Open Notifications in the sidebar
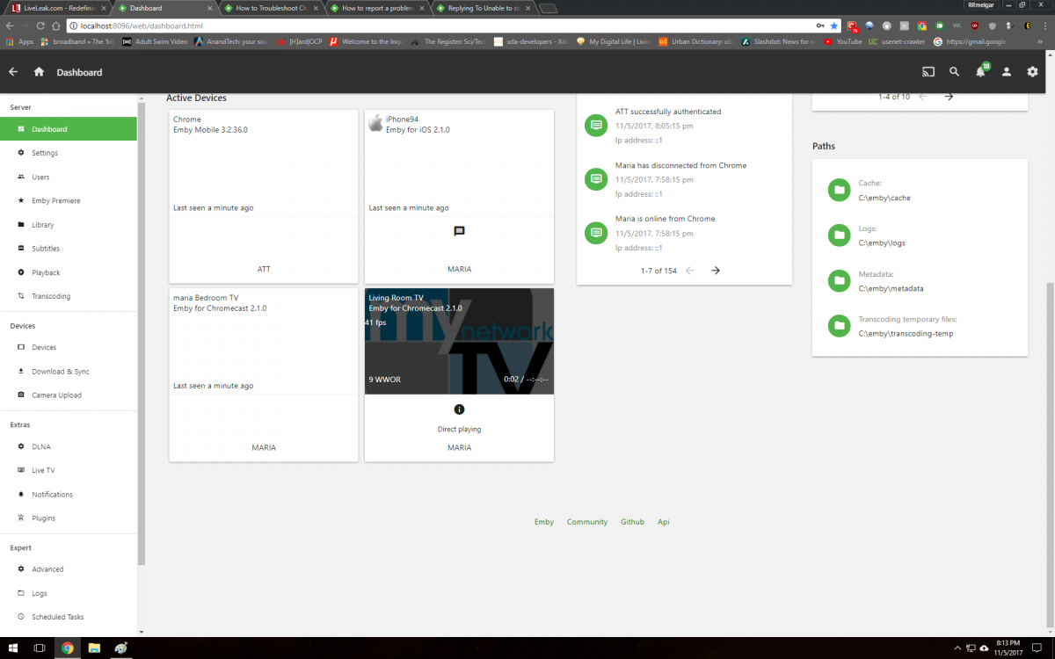 tap(69, 495)
